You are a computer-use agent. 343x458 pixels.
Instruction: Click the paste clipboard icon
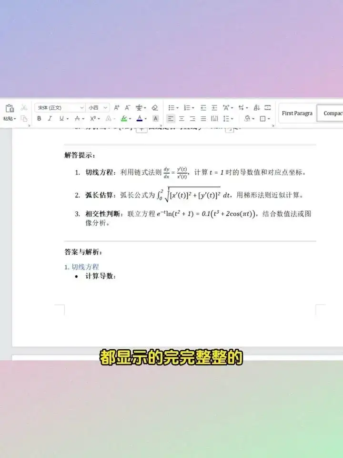[10, 108]
